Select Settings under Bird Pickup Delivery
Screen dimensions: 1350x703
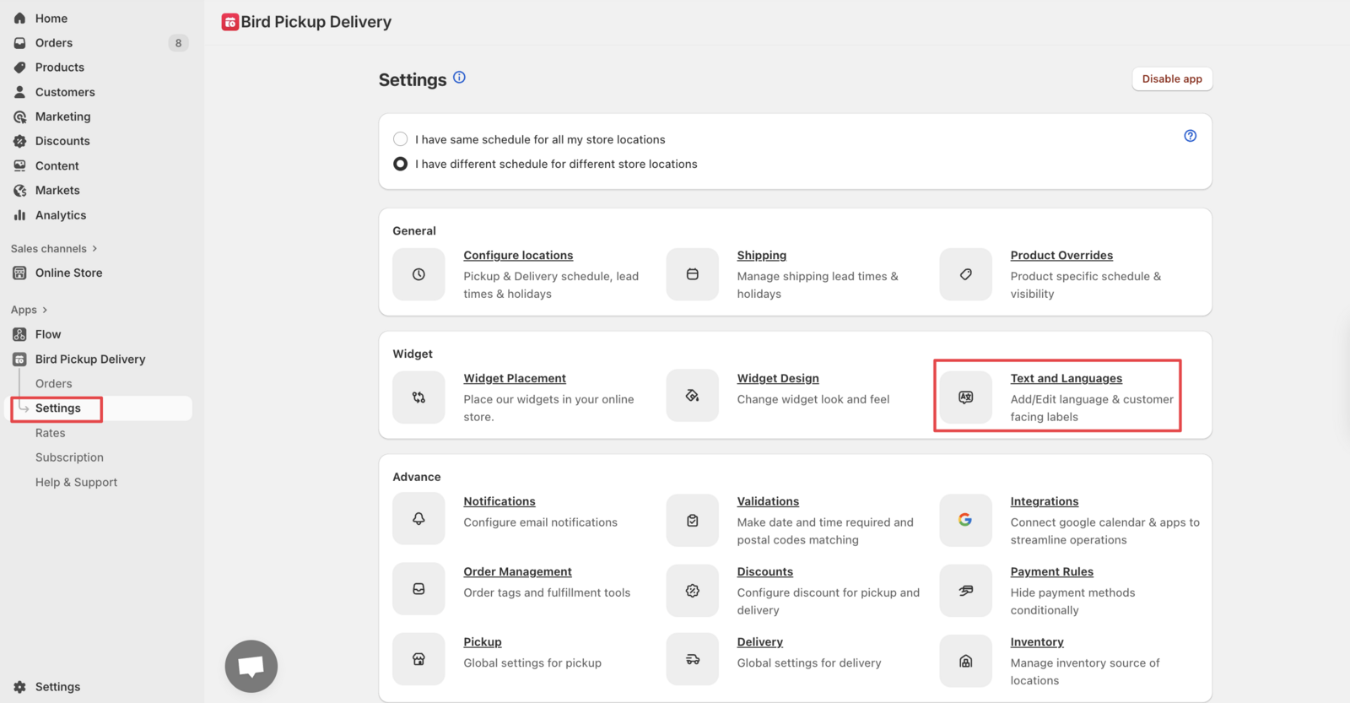coord(58,408)
